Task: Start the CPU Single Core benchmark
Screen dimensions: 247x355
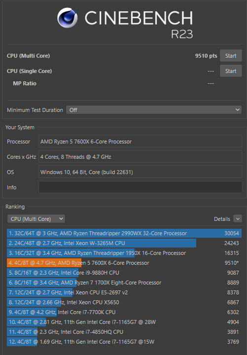Action: (231, 71)
